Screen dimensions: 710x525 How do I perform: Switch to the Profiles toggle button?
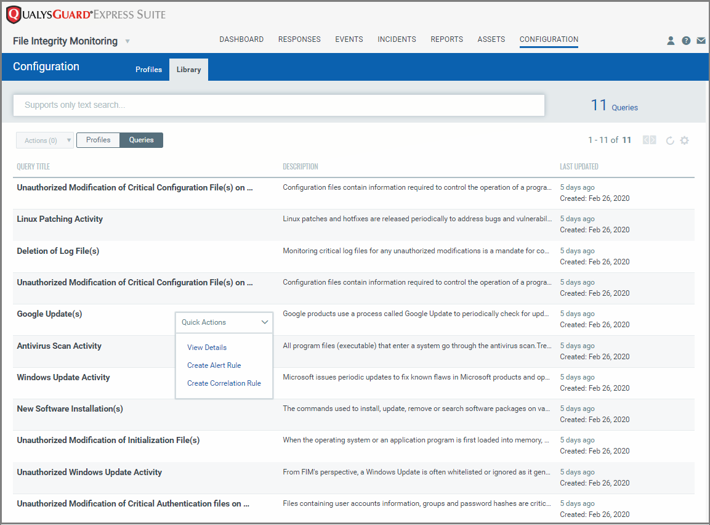[x=99, y=140]
